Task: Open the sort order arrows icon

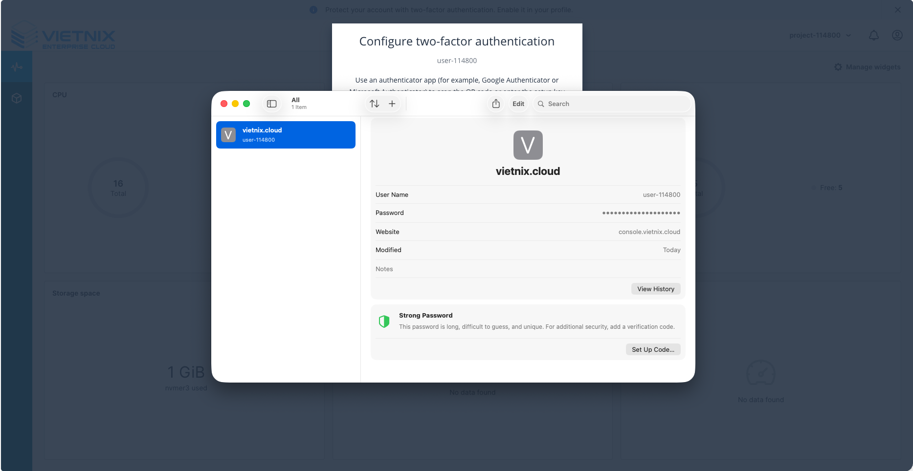Action: pos(375,104)
